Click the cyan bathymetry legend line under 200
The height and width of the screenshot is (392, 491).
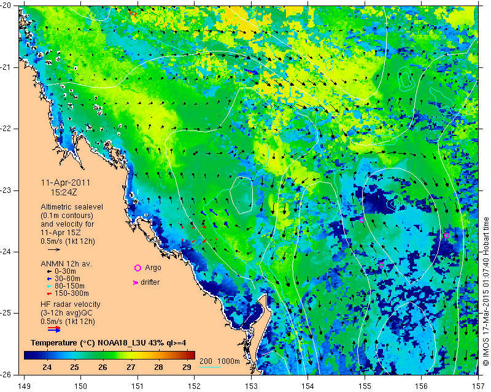pos(210,367)
